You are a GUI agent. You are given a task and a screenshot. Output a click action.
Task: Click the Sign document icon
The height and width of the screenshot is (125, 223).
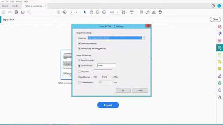[x=154, y=12]
